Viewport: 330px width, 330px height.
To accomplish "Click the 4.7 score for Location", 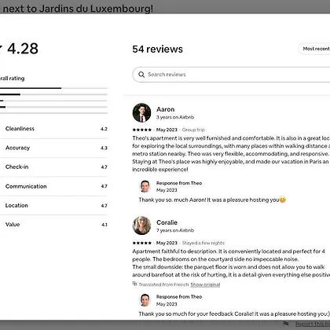I will (104, 206).
